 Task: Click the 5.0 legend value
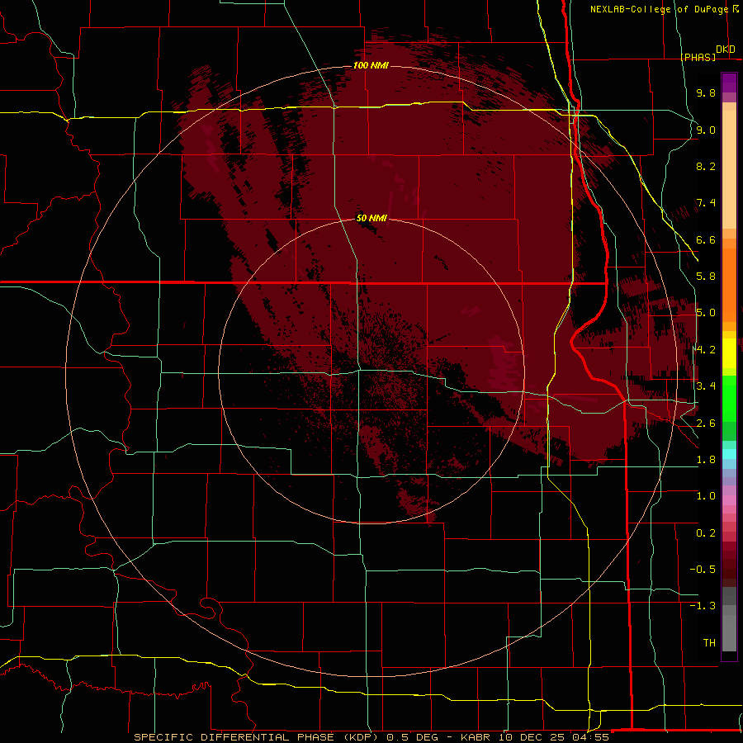[706, 313]
